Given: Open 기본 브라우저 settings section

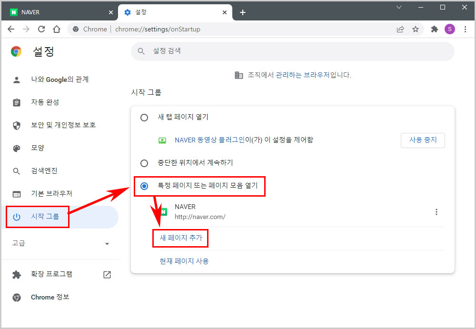Looking at the screenshot, I should click(x=60, y=194).
